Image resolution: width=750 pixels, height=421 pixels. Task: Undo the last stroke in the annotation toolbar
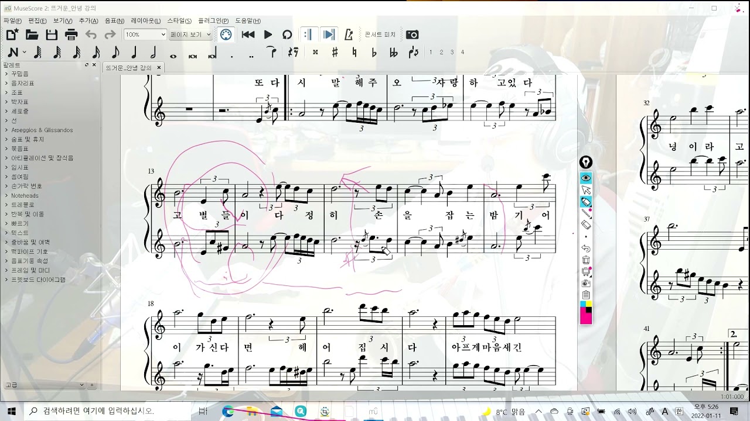(x=586, y=249)
